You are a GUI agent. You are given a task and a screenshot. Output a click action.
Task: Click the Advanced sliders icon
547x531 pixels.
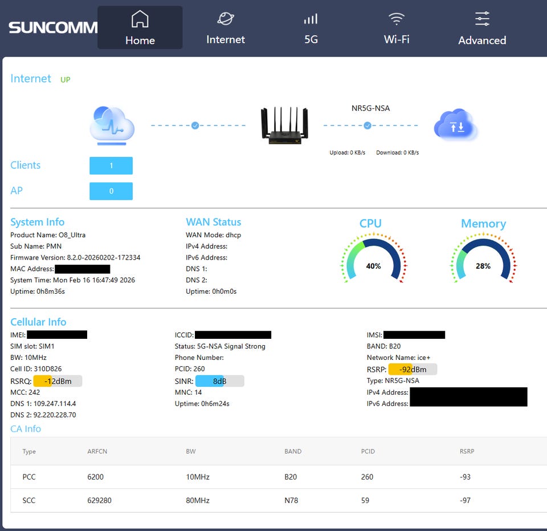(482, 19)
